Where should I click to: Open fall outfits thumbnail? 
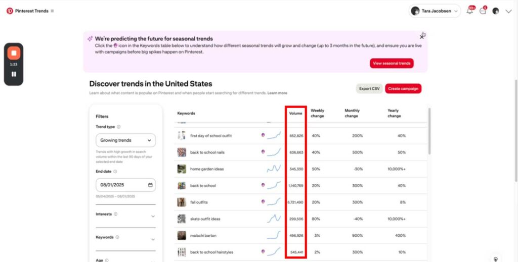[182, 202]
